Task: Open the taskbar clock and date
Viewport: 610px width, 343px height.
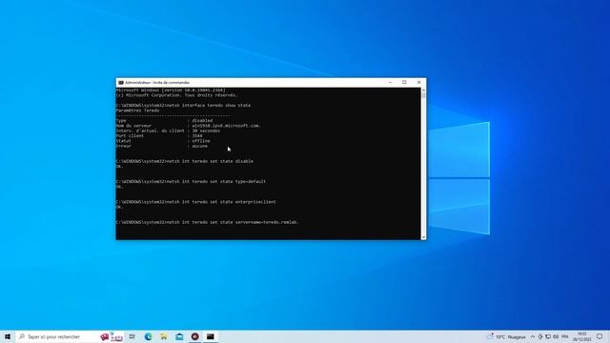Action: (581, 336)
